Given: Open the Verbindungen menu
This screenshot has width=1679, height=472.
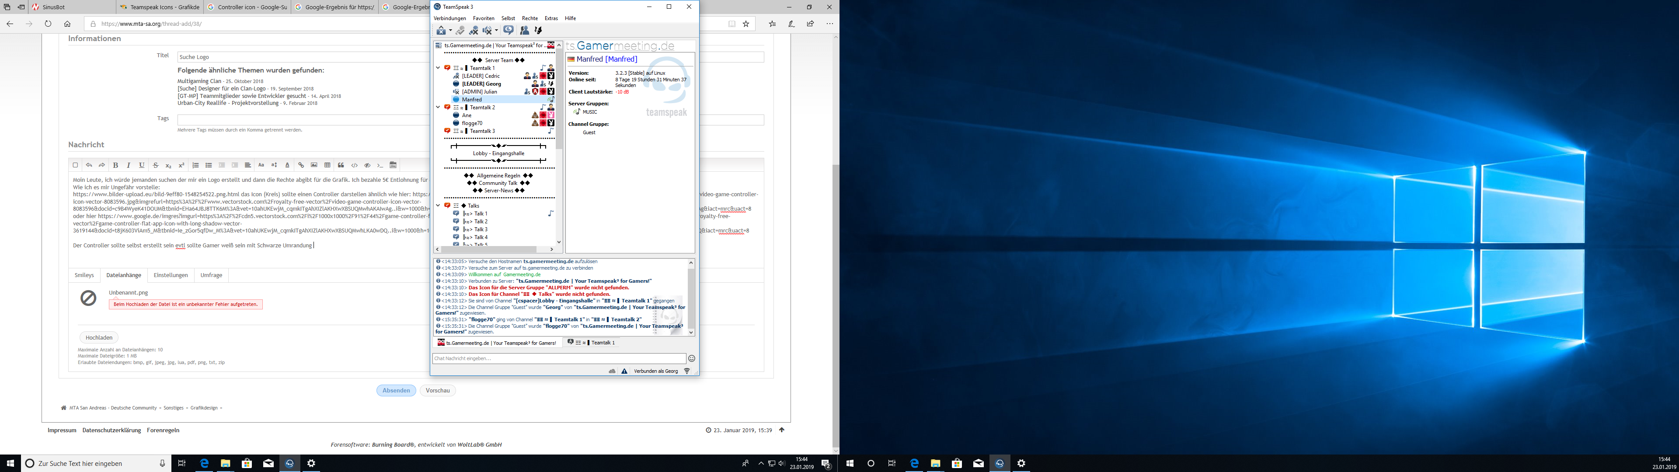Looking at the screenshot, I should click(x=450, y=18).
